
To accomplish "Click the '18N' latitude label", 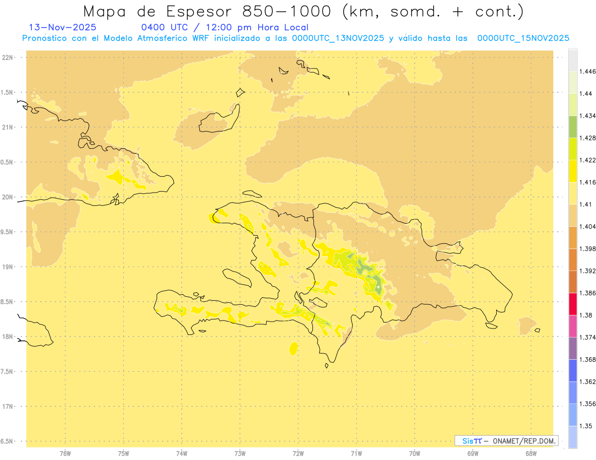I will [7, 336].
